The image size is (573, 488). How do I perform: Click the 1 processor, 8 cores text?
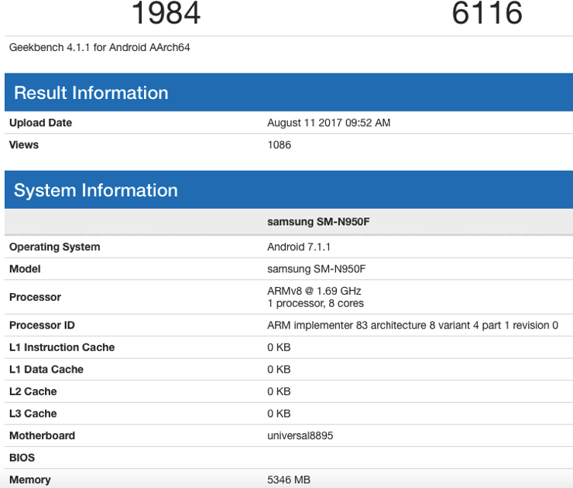315,303
